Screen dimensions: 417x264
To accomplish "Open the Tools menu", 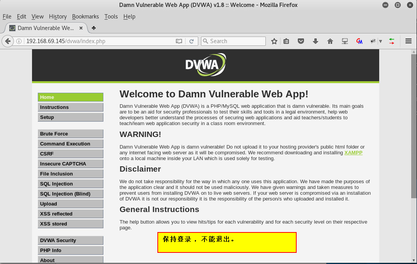I will pyautogui.click(x=111, y=17).
